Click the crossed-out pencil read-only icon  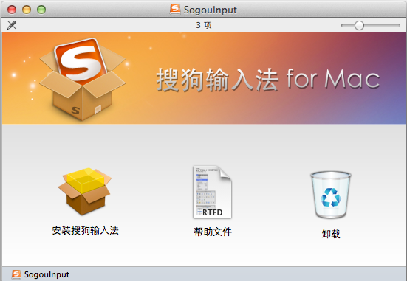(x=12, y=25)
